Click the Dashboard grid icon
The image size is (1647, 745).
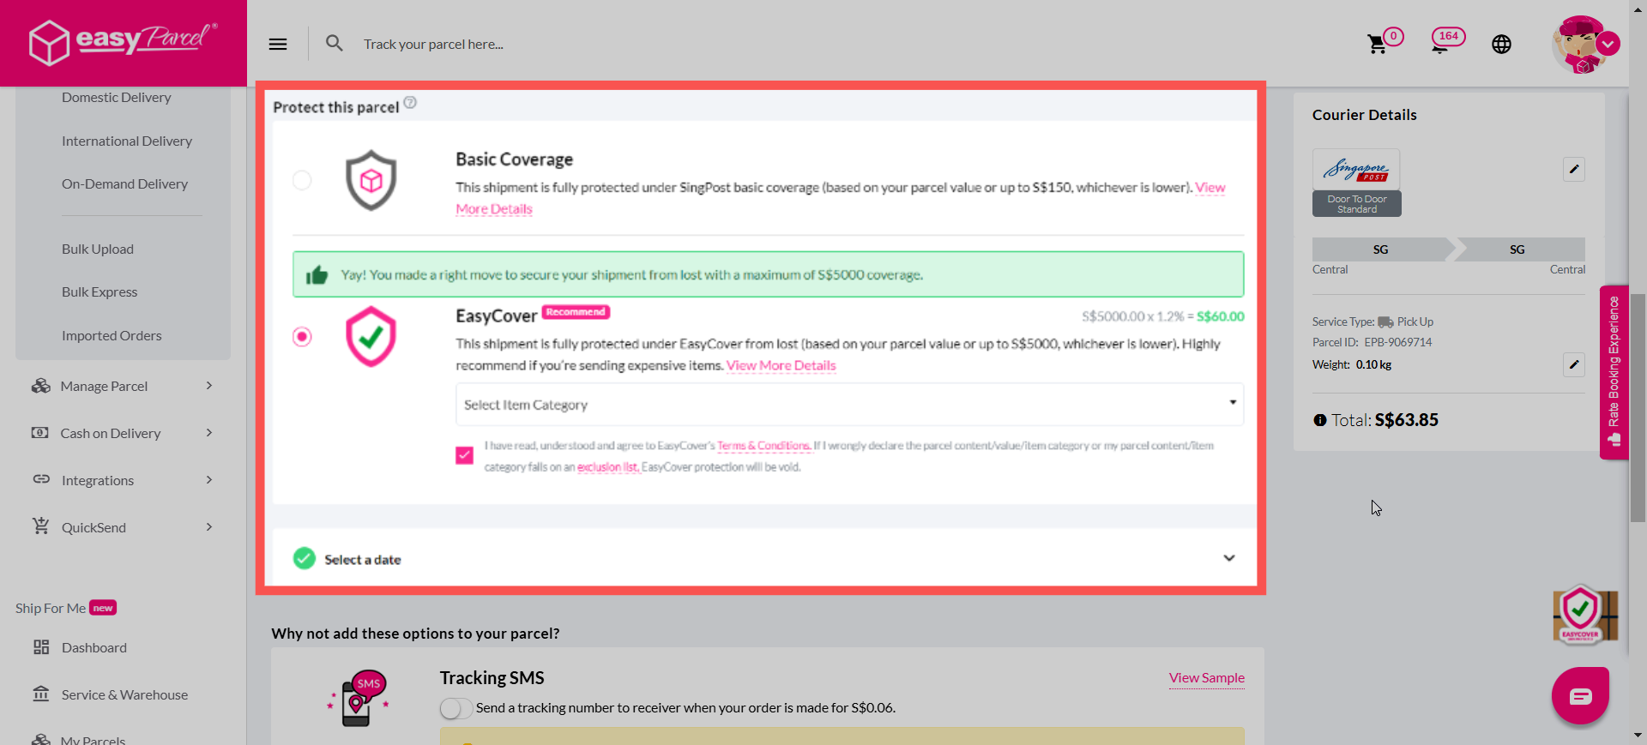41,647
